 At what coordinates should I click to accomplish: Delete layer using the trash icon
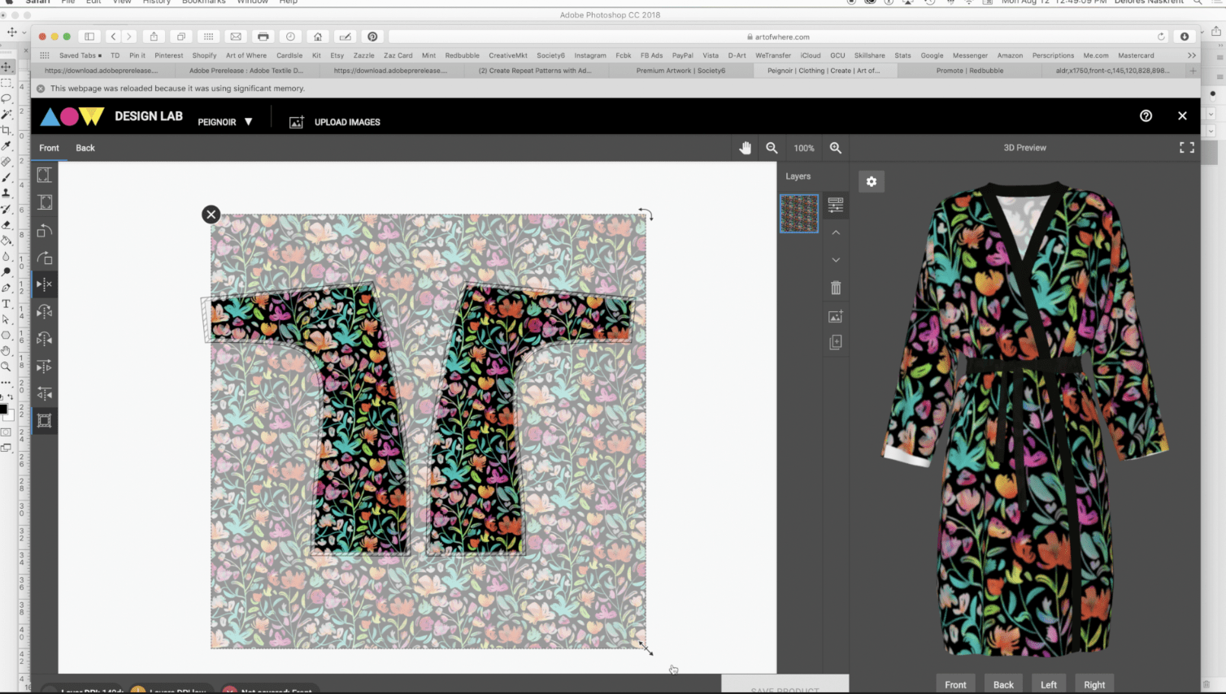[836, 288]
